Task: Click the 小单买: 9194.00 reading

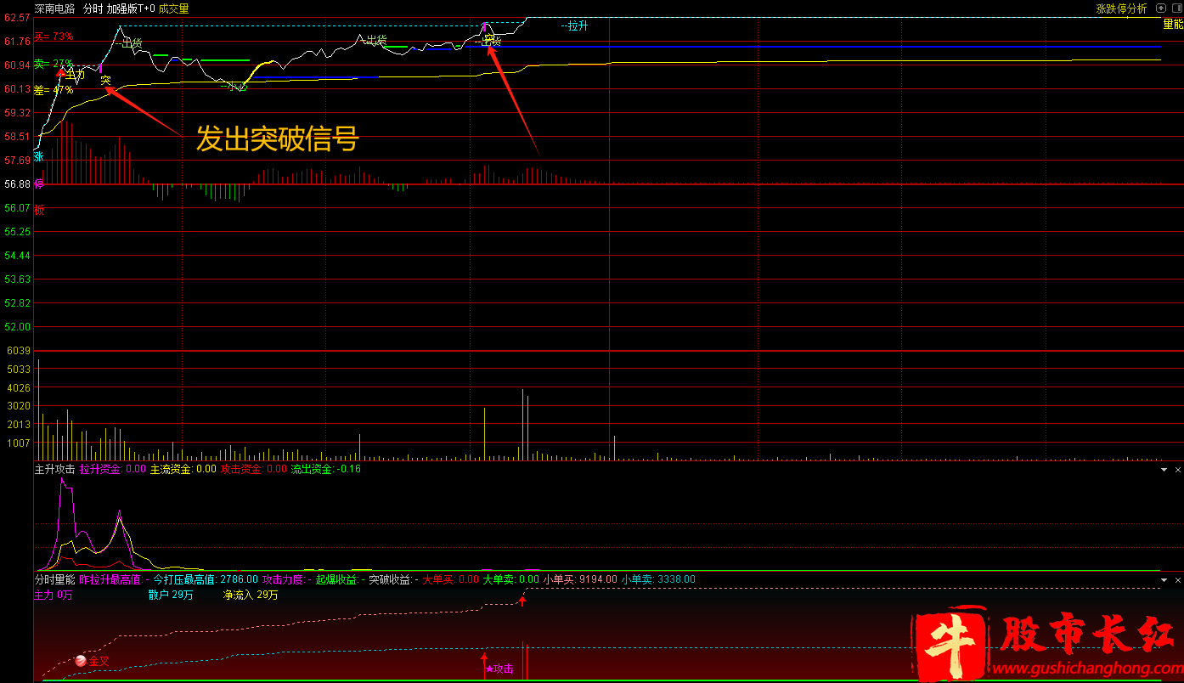Action: pos(581,580)
